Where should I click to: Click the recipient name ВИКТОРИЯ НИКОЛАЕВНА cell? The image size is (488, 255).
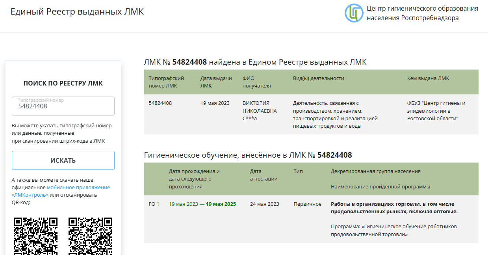pos(260,111)
